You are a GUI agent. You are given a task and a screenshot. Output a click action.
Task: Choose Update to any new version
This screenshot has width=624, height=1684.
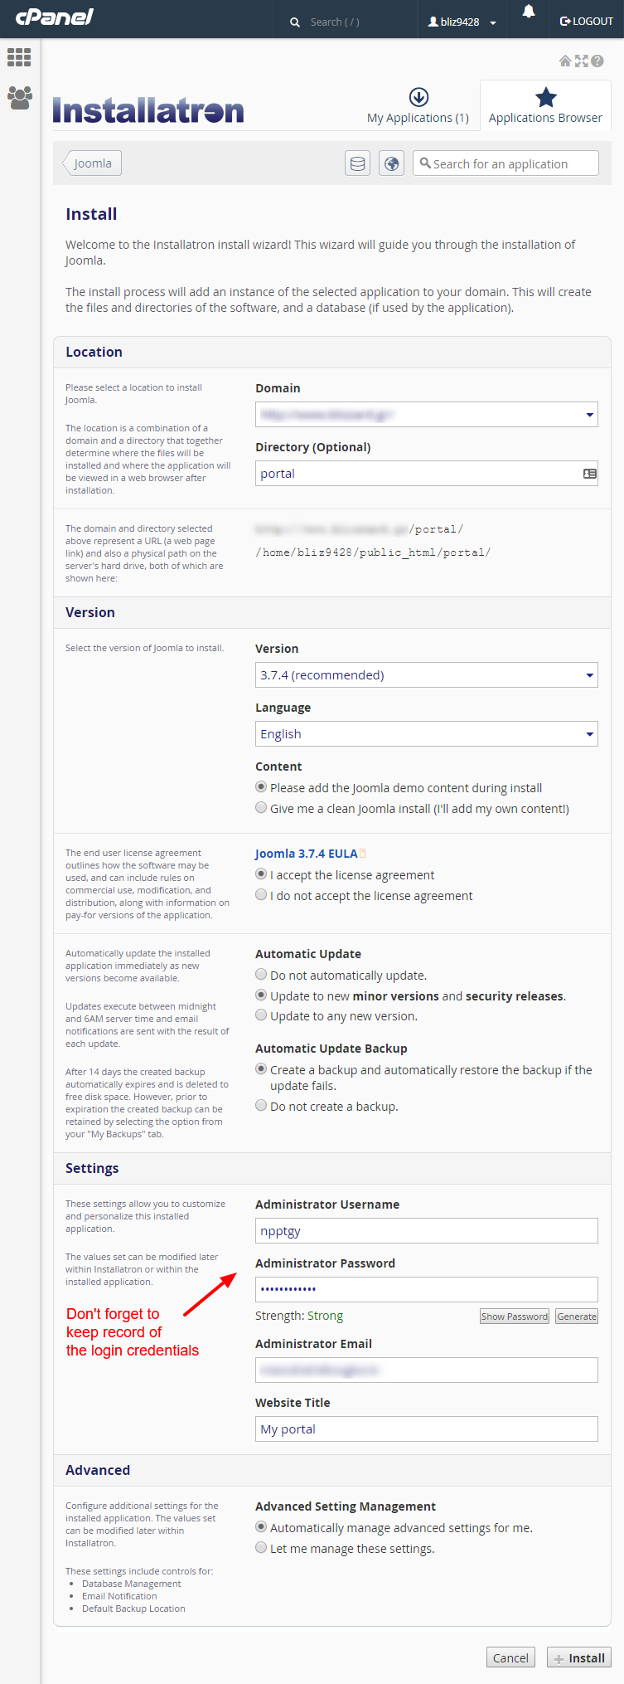coord(261,1015)
